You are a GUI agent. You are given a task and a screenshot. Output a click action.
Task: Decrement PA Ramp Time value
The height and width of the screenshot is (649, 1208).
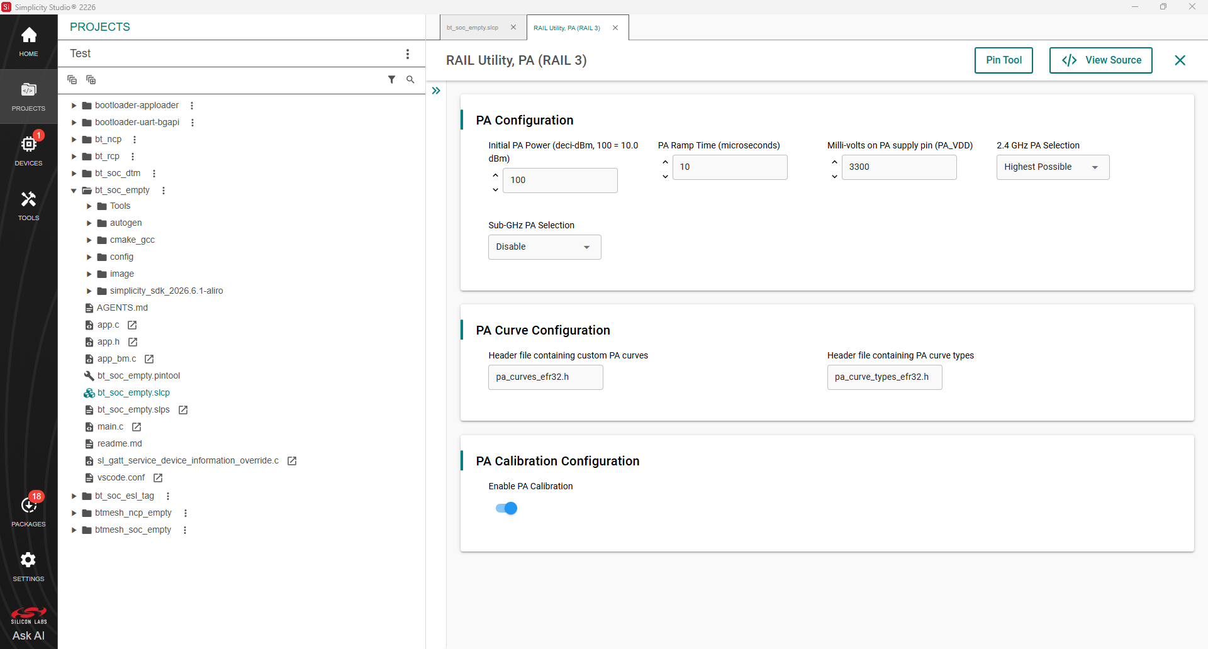tap(665, 177)
